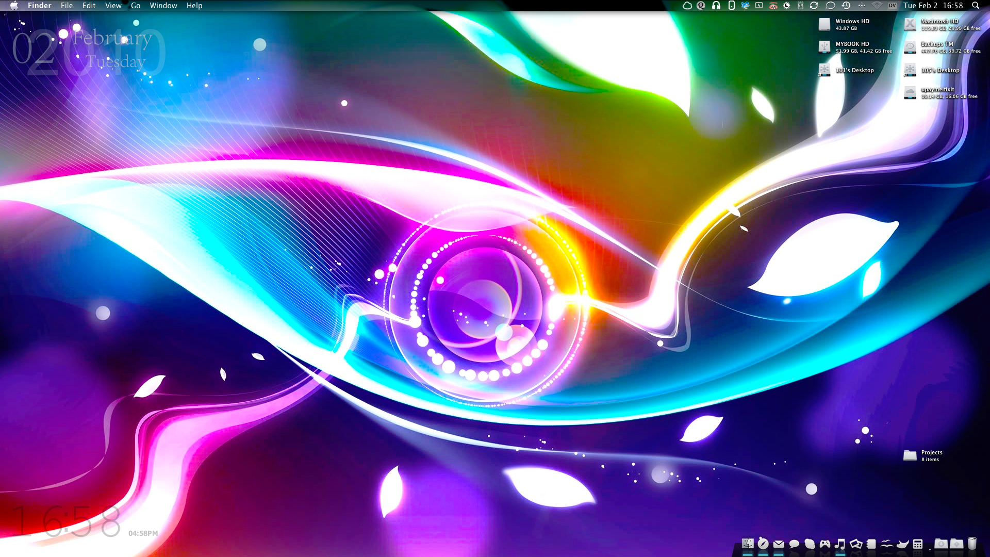Open the DV input source menu
Viewport: 990px width, 557px height.
pos(892,6)
